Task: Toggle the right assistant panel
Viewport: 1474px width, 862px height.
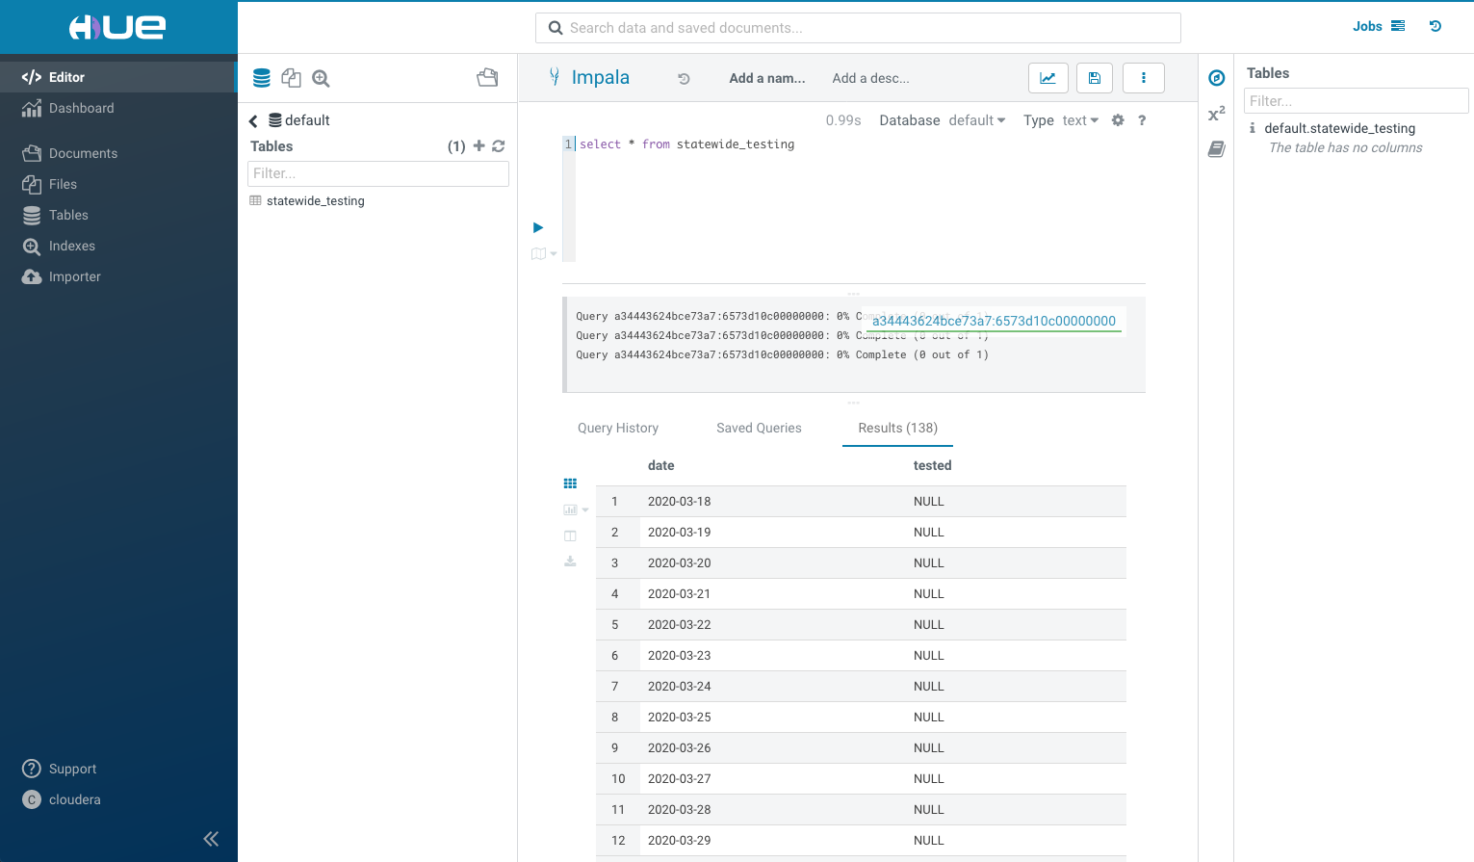Action: click(1217, 78)
